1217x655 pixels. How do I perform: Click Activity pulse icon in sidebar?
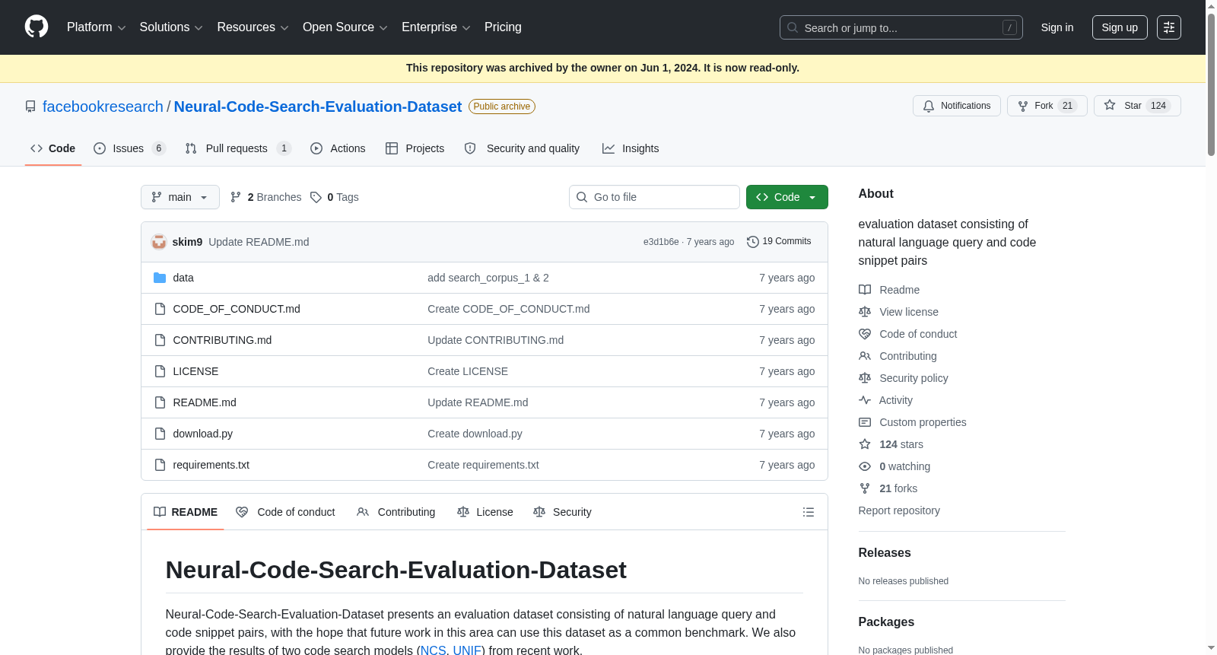[865, 400]
